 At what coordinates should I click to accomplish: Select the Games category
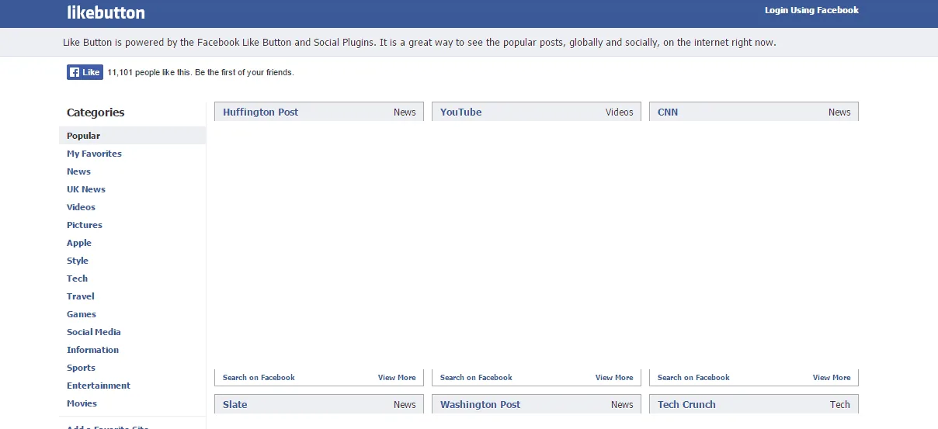coord(82,314)
